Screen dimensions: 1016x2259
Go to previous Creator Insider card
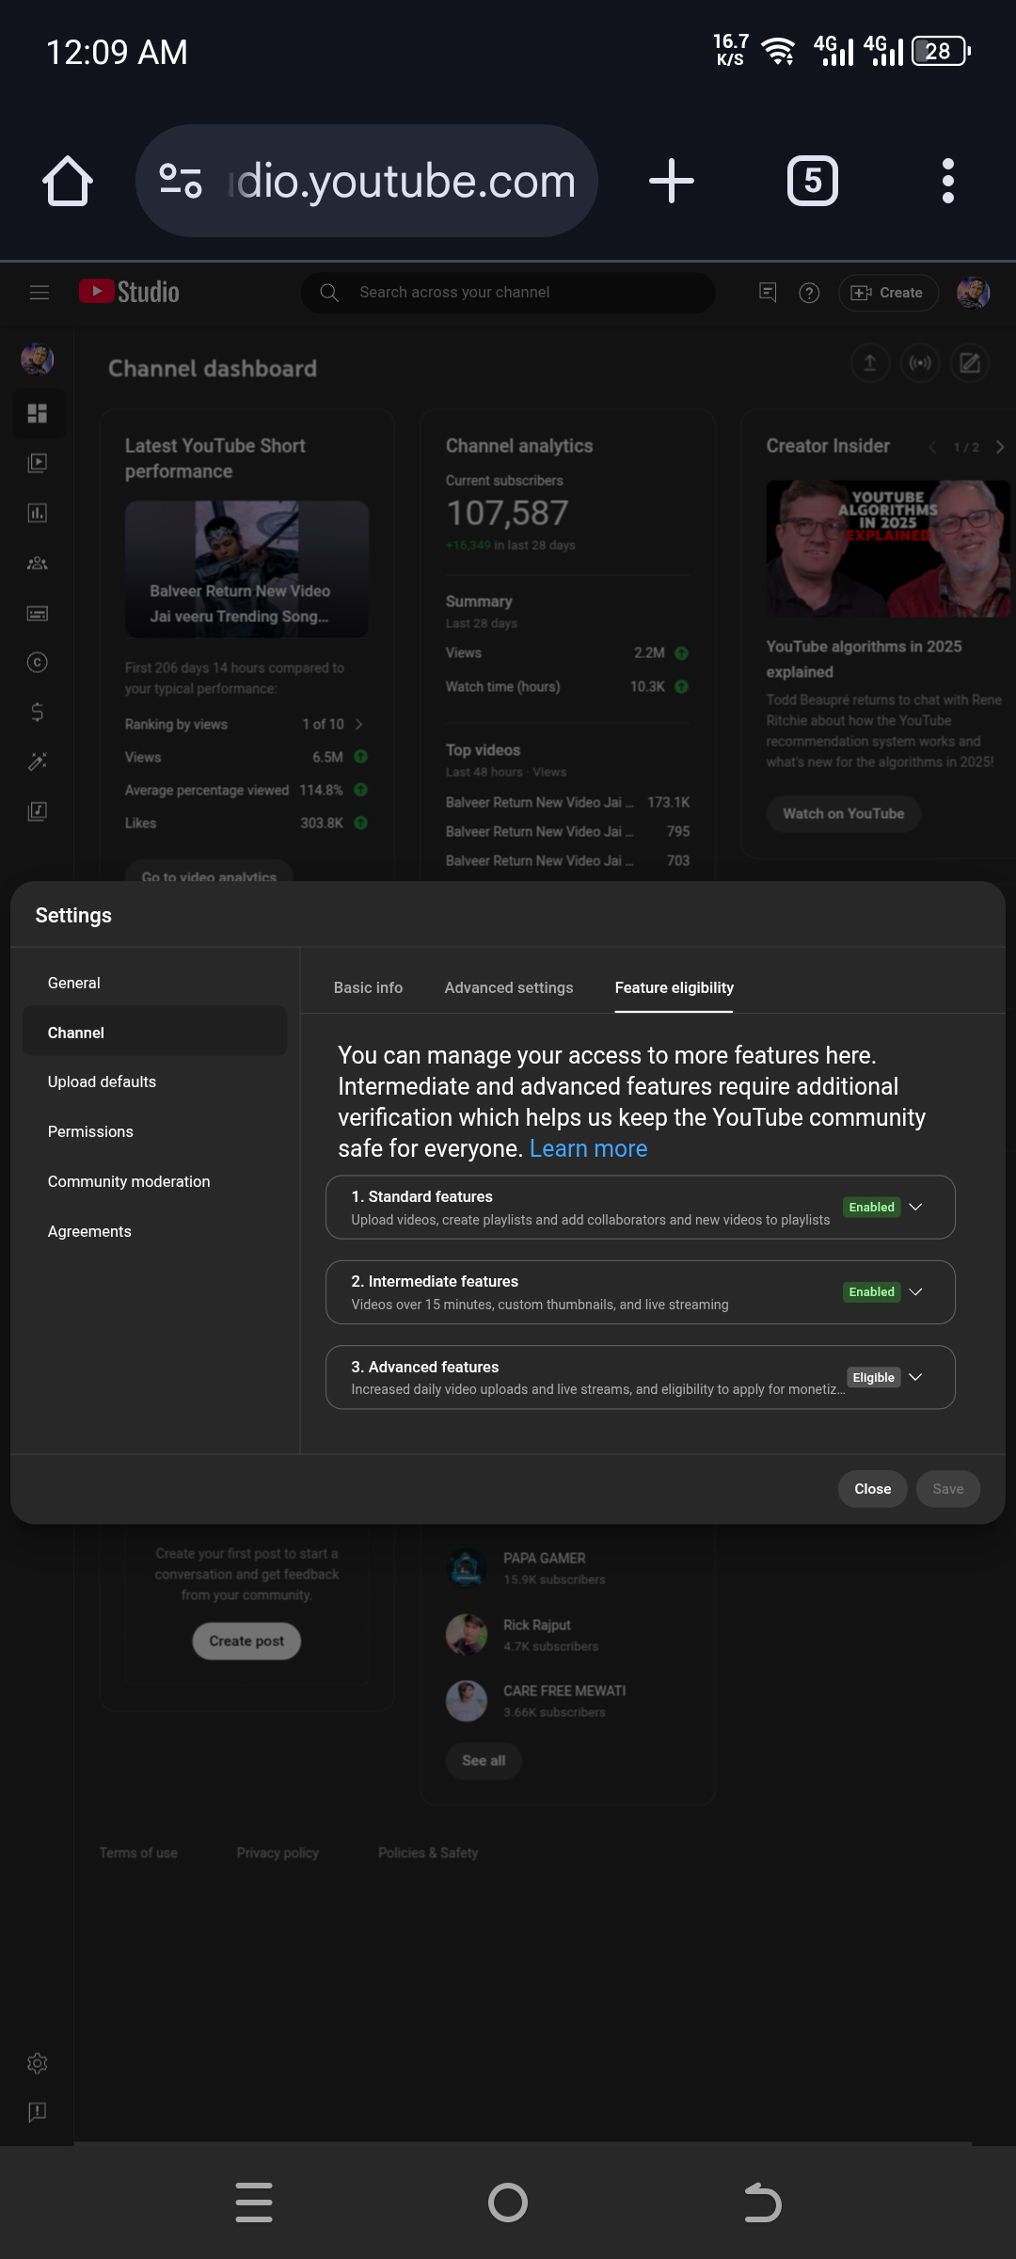coord(932,447)
